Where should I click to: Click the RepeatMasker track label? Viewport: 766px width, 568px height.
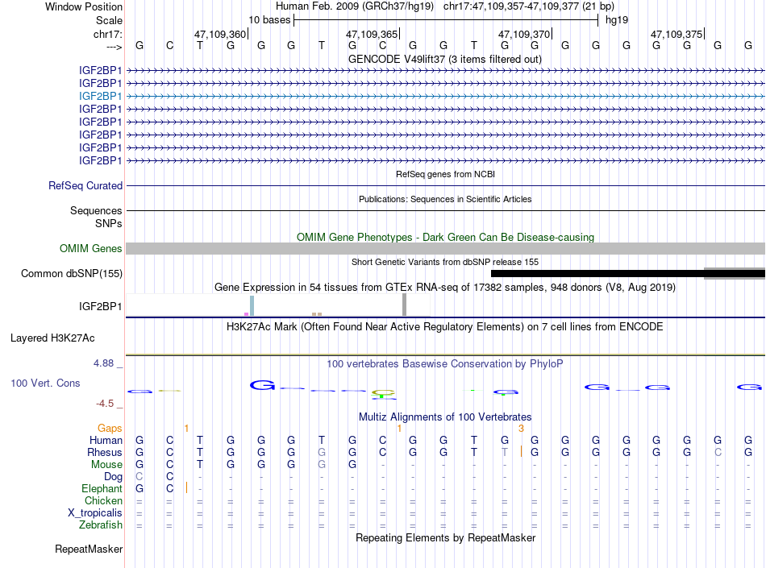point(89,549)
